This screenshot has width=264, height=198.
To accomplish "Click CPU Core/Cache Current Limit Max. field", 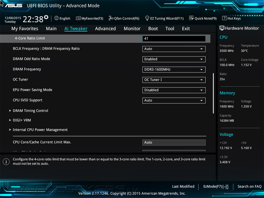I will (x=174, y=142).
